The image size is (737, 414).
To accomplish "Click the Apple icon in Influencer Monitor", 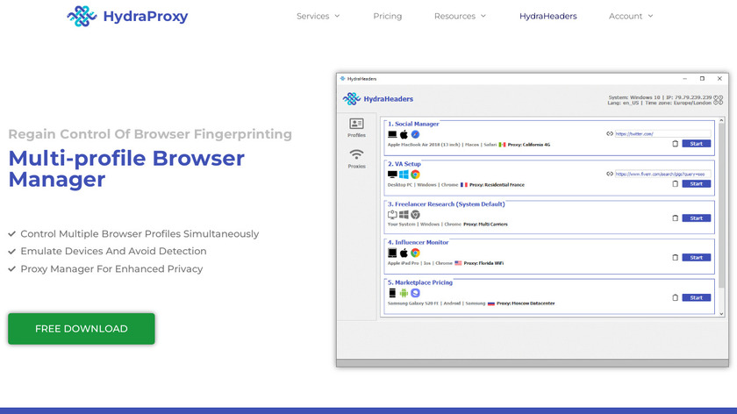I will pos(404,253).
